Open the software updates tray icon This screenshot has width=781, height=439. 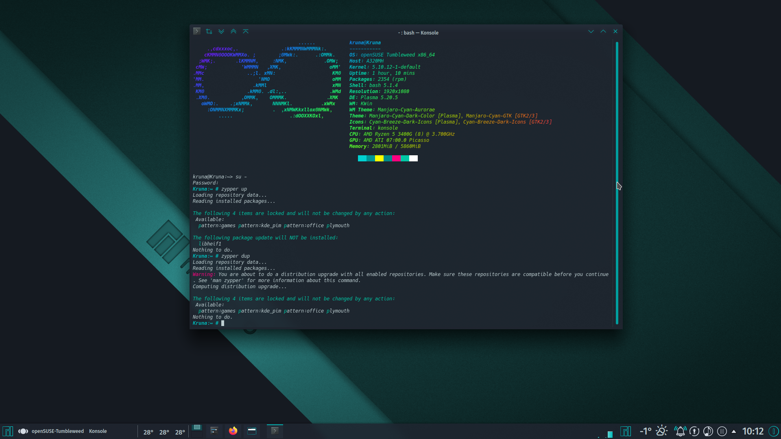[694, 431]
